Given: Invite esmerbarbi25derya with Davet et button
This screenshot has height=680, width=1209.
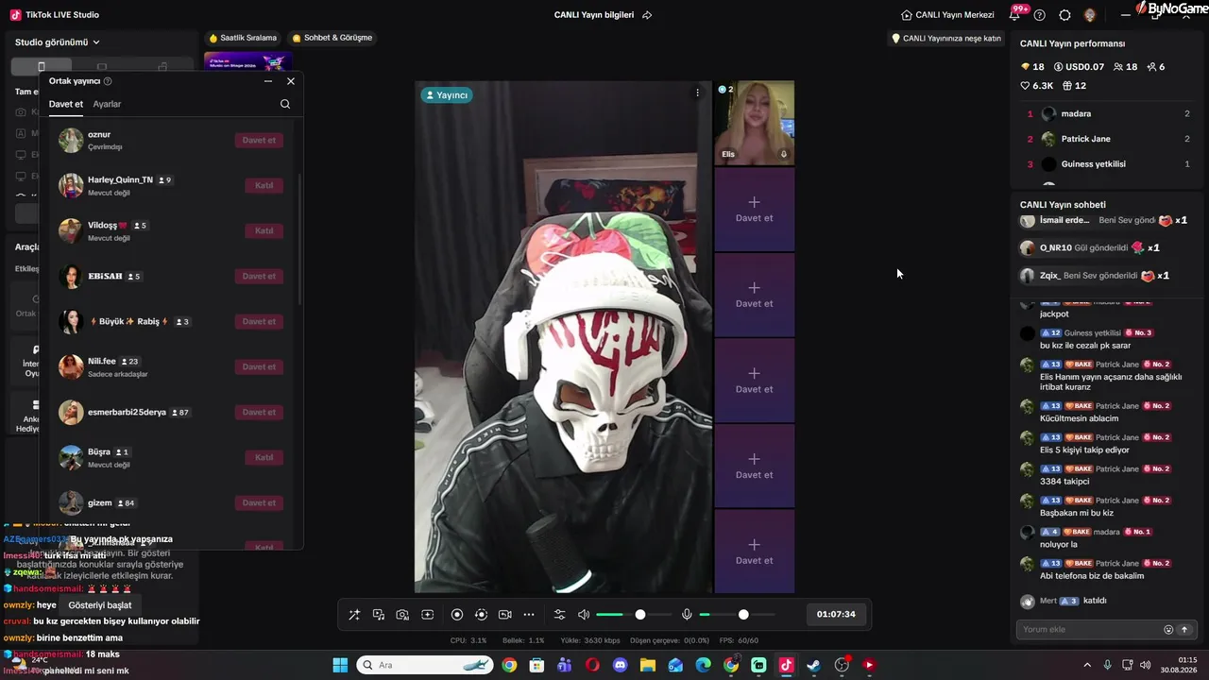Looking at the screenshot, I should 259,412.
